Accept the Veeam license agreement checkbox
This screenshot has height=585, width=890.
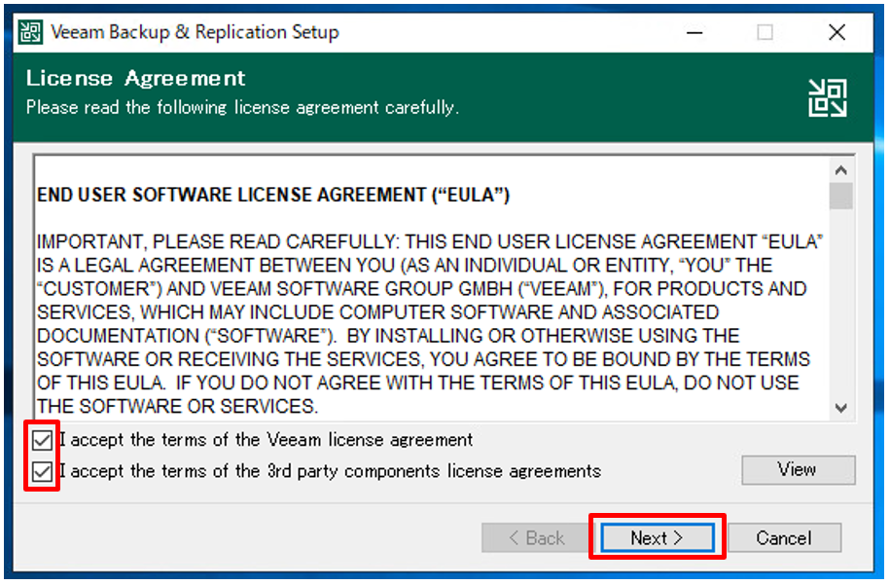pyautogui.click(x=43, y=440)
